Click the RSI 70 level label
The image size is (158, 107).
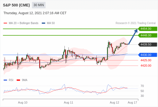pos(142,86)
